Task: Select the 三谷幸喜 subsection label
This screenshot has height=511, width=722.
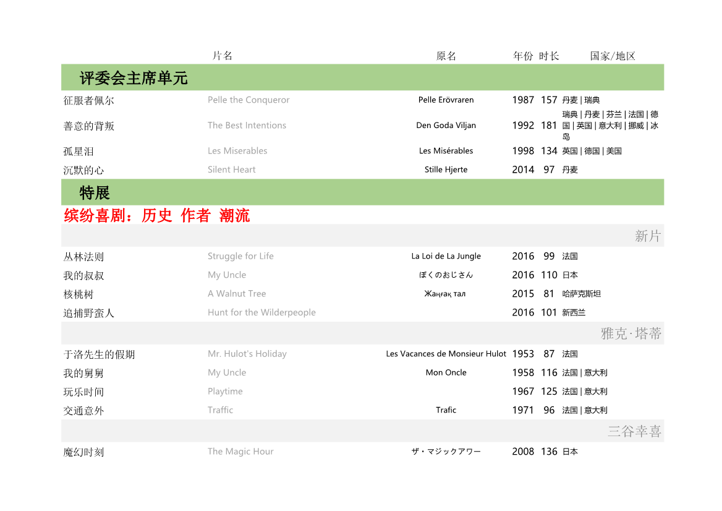Action: pyautogui.click(x=634, y=431)
